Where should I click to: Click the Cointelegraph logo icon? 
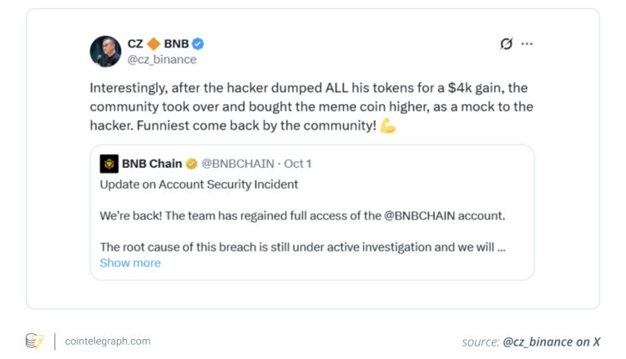[x=34, y=341]
